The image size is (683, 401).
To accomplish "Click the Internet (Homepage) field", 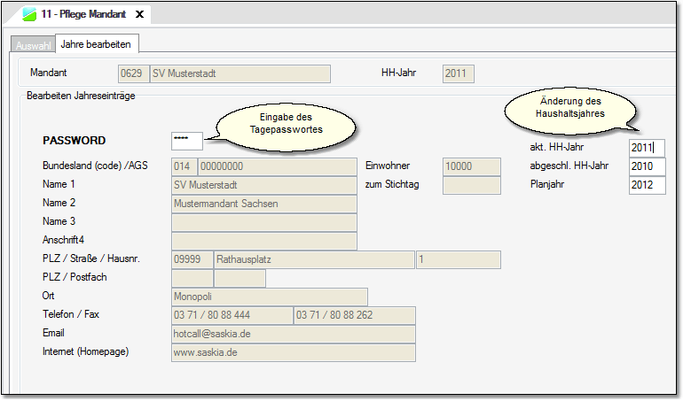I will (293, 352).
